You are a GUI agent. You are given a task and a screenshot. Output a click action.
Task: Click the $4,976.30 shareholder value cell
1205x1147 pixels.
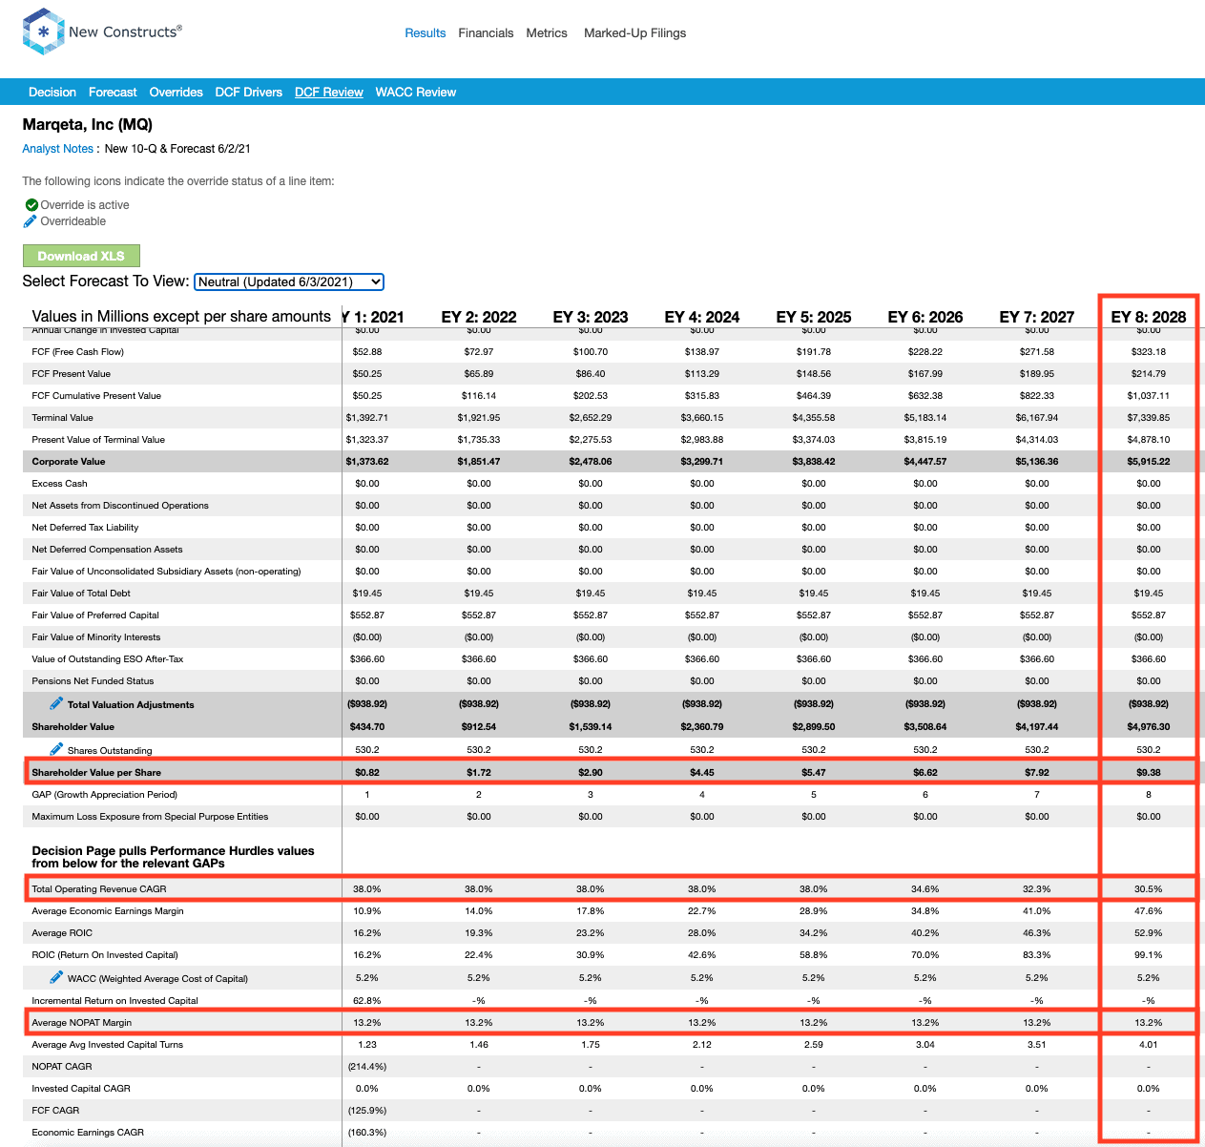pyautogui.click(x=1149, y=726)
